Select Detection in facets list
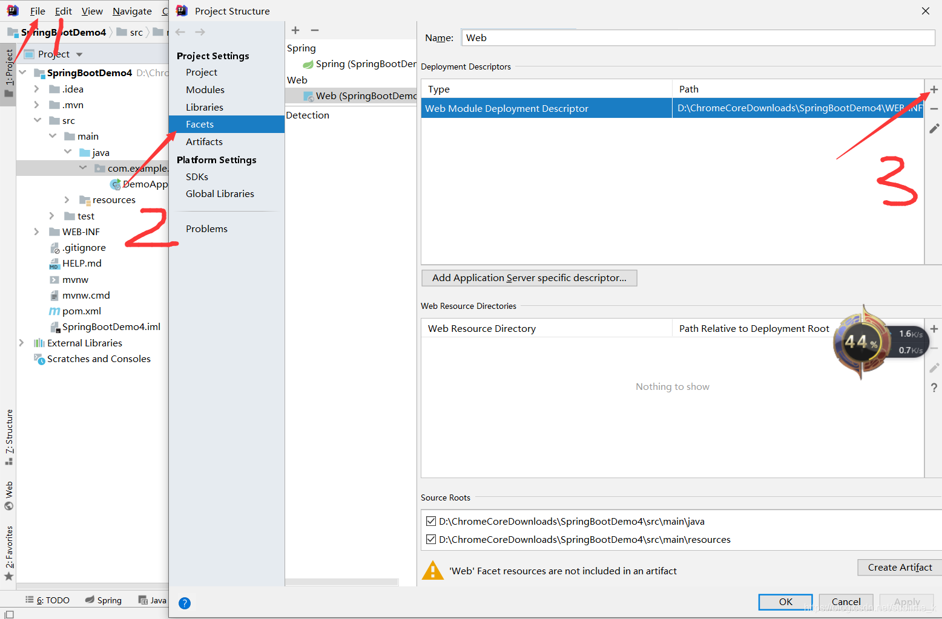Screen dimensions: 942x619 coord(308,115)
